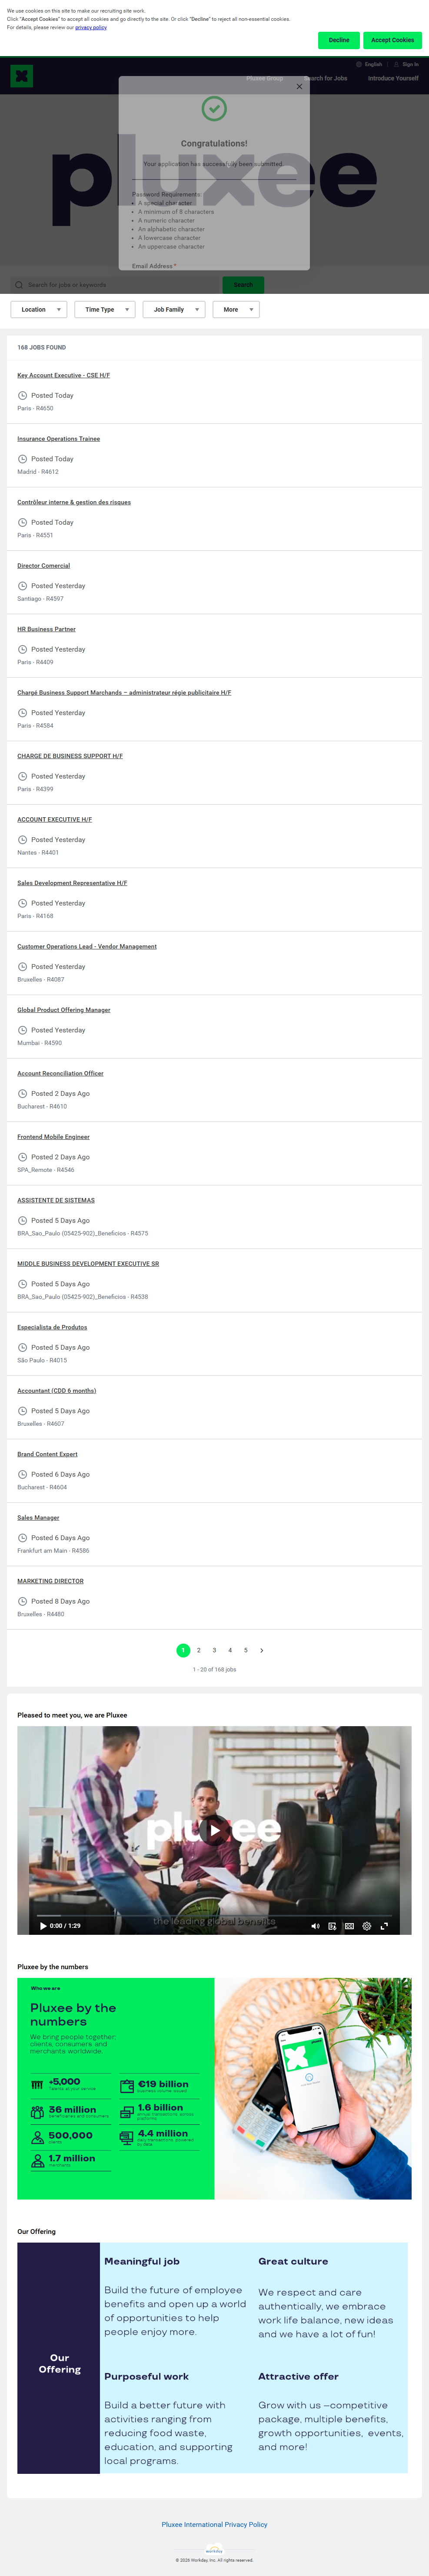The height and width of the screenshot is (2576, 429).
Task: Open the video transcript icon
Action: 332,1925
